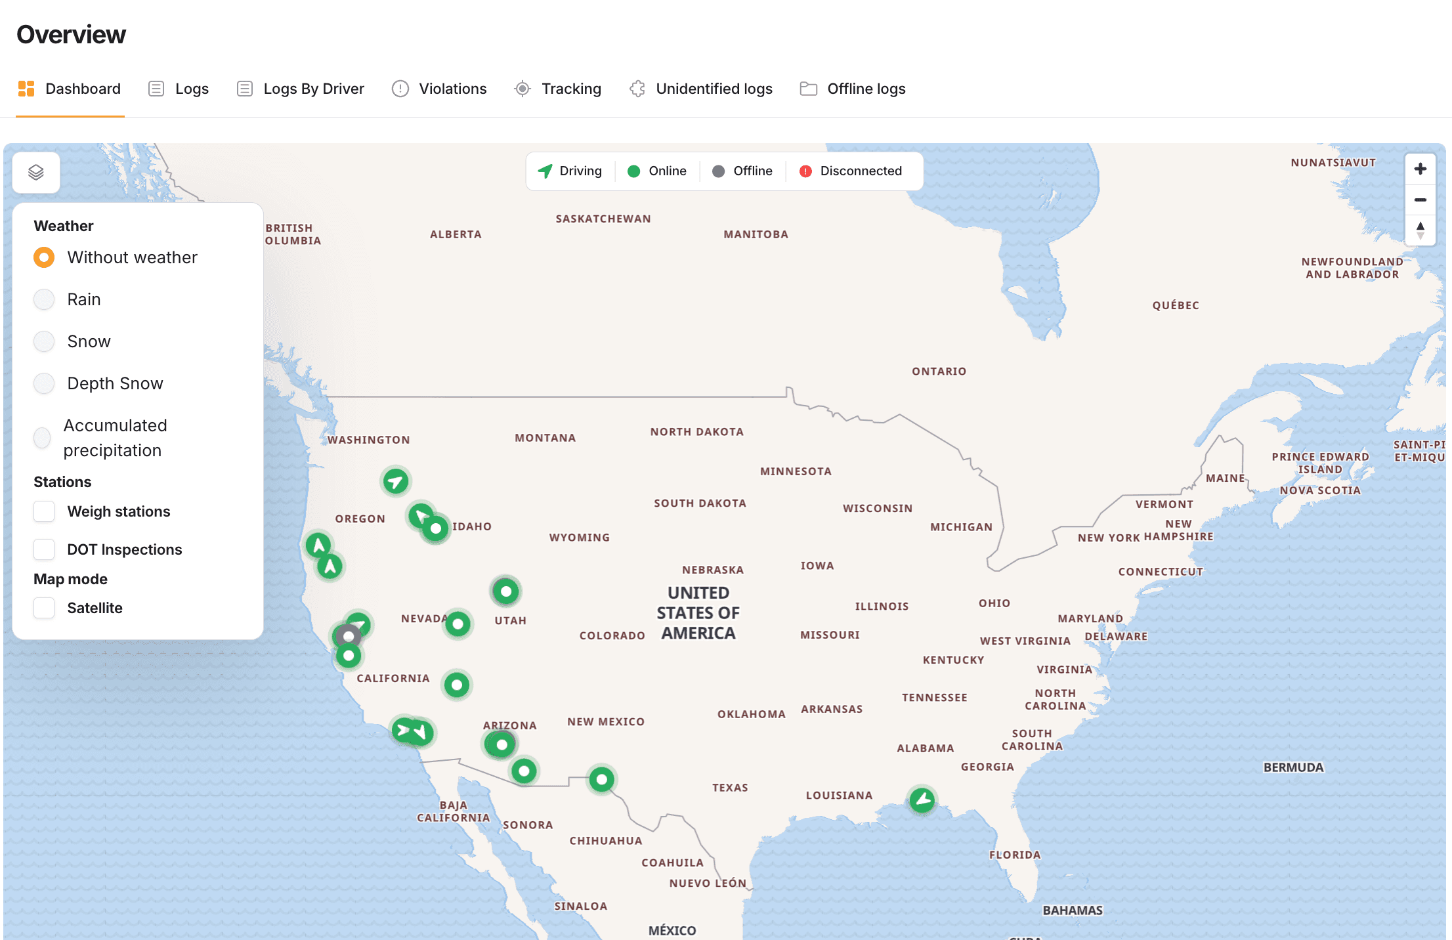The height and width of the screenshot is (940, 1452).
Task: Enable the Weigh stations checkbox
Action: tap(44, 511)
